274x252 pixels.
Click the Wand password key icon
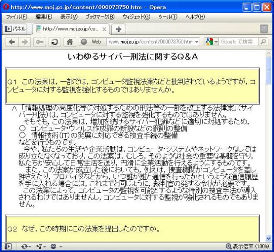40,42
